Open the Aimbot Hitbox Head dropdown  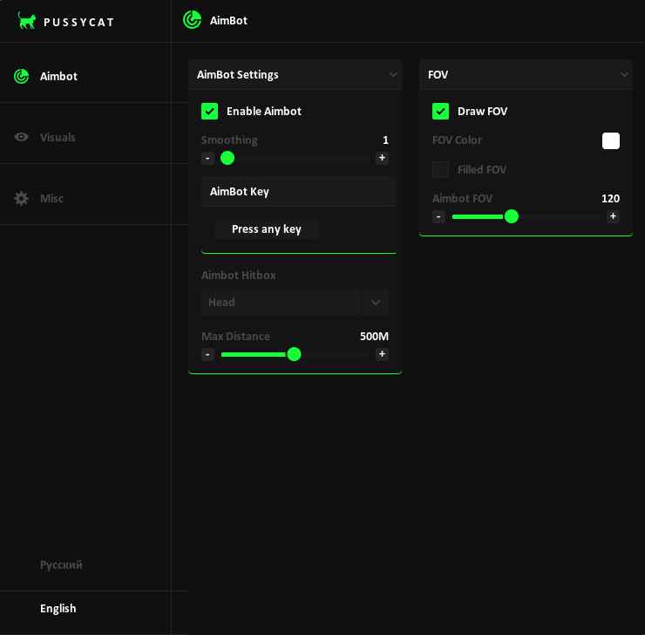(376, 302)
